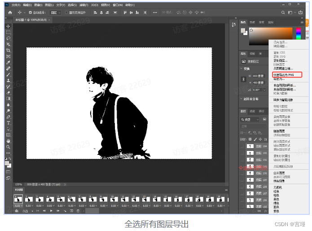The width and height of the screenshot is (312, 231).
Task: Click the search magnifier icon at top right
Action: 283,12
